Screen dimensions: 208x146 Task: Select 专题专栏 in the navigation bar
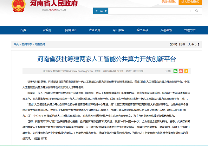click(x=190, y=30)
